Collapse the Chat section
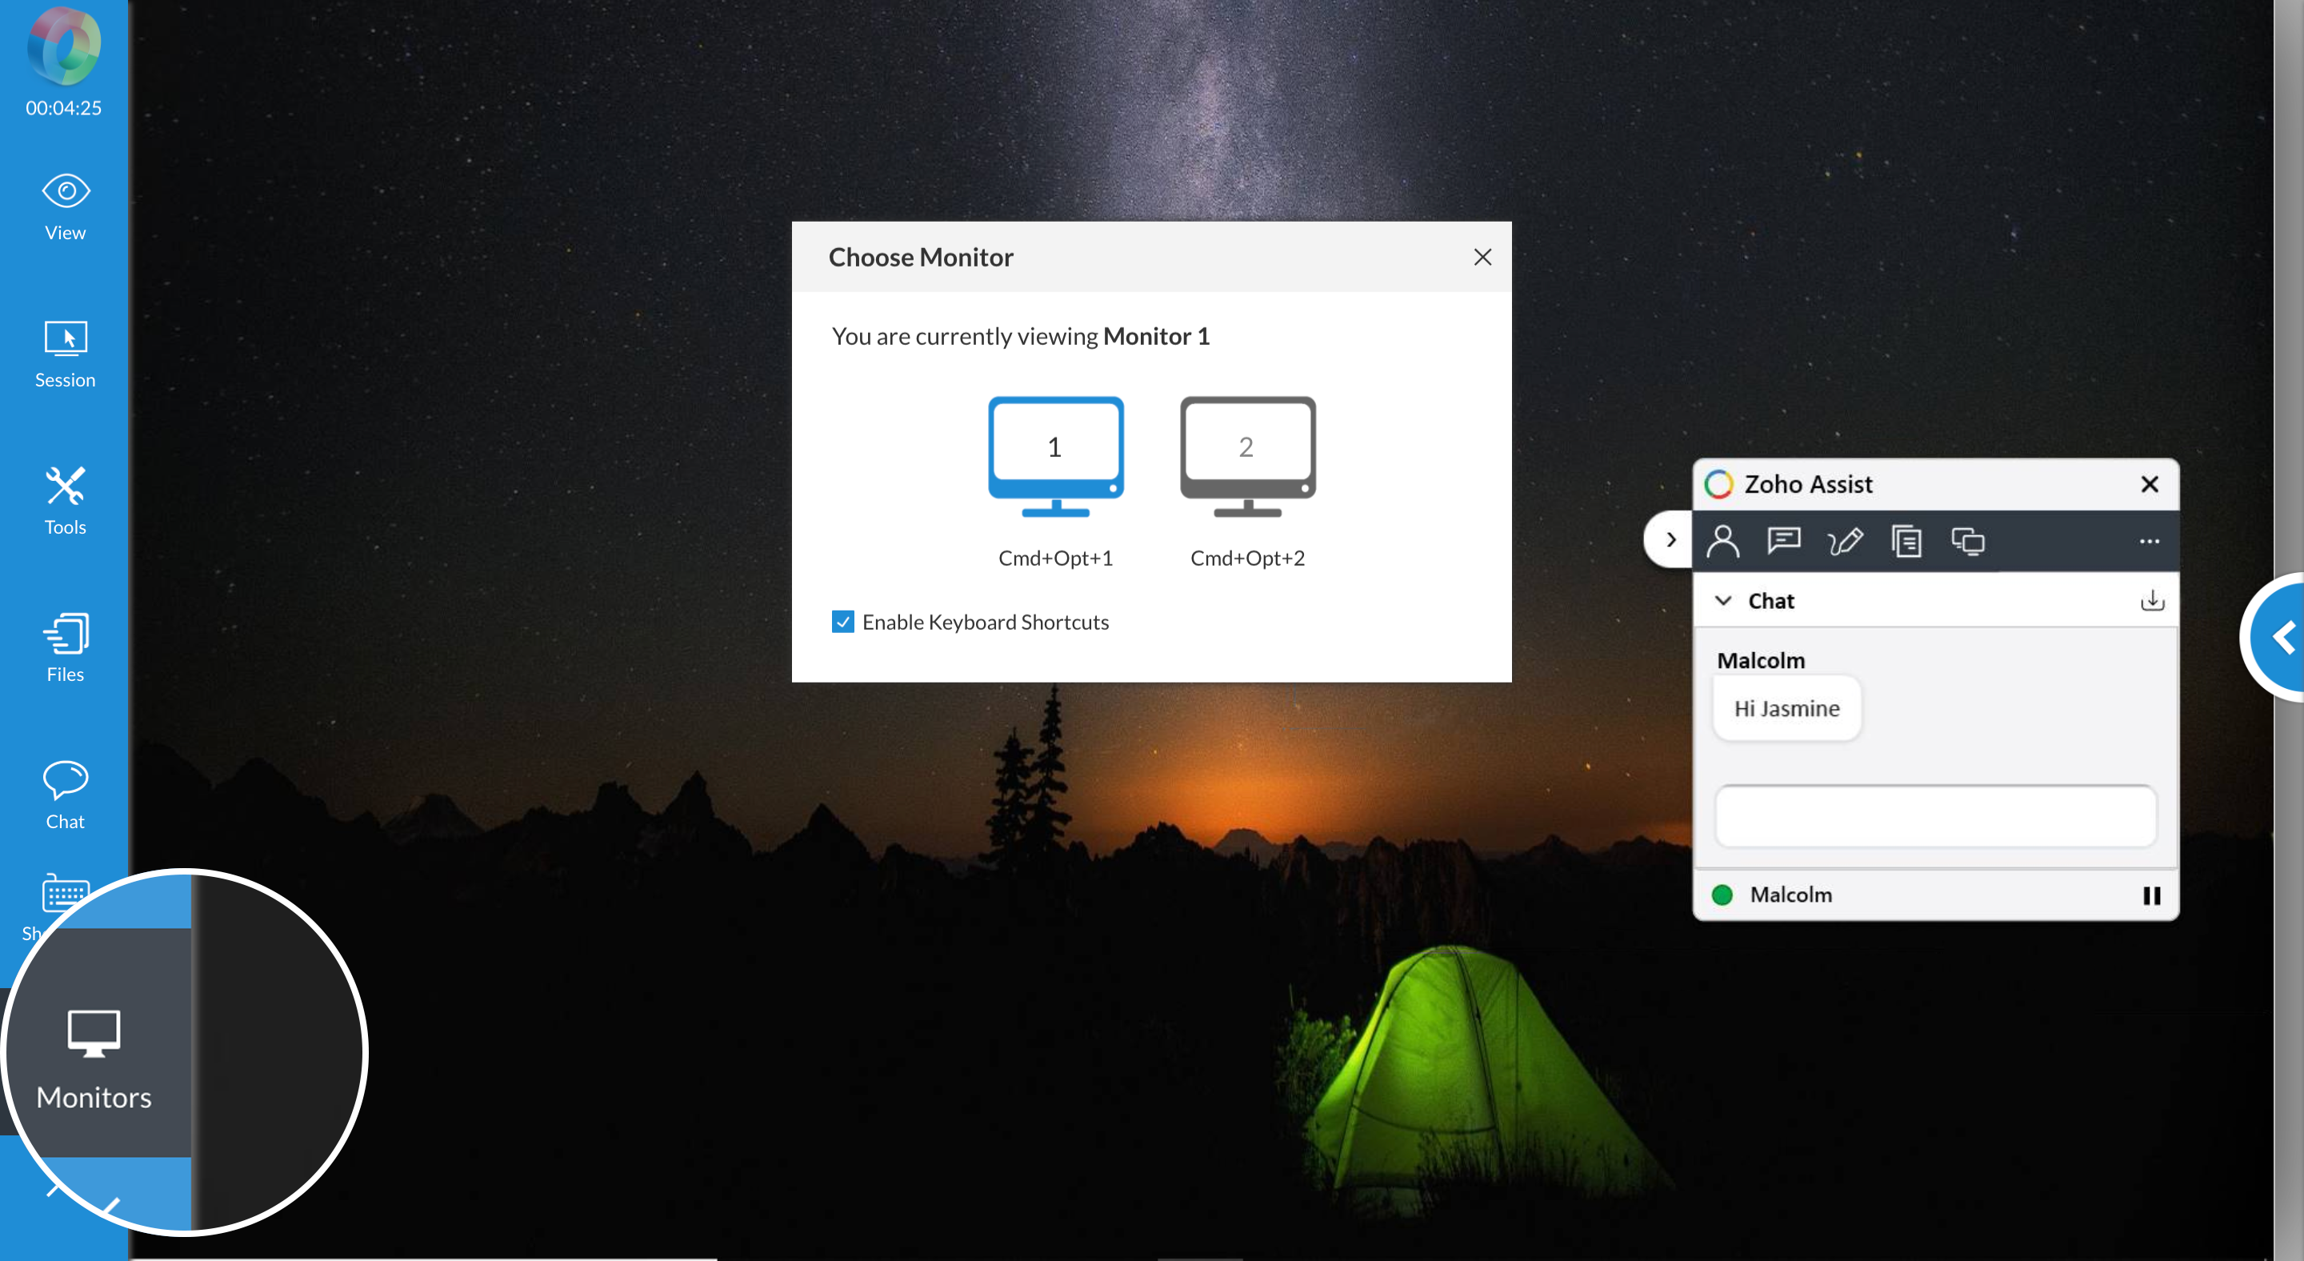The height and width of the screenshot is (1261, 2304). 1725,600
